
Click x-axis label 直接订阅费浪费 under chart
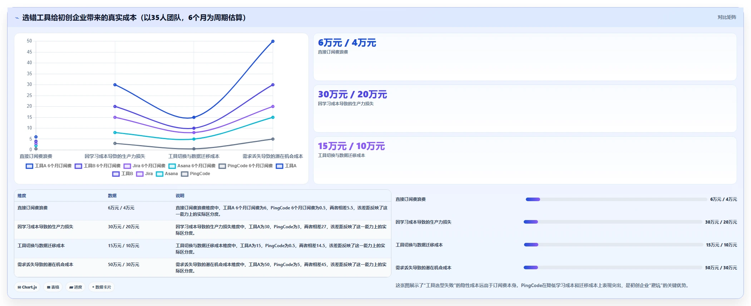coord(36,156)
